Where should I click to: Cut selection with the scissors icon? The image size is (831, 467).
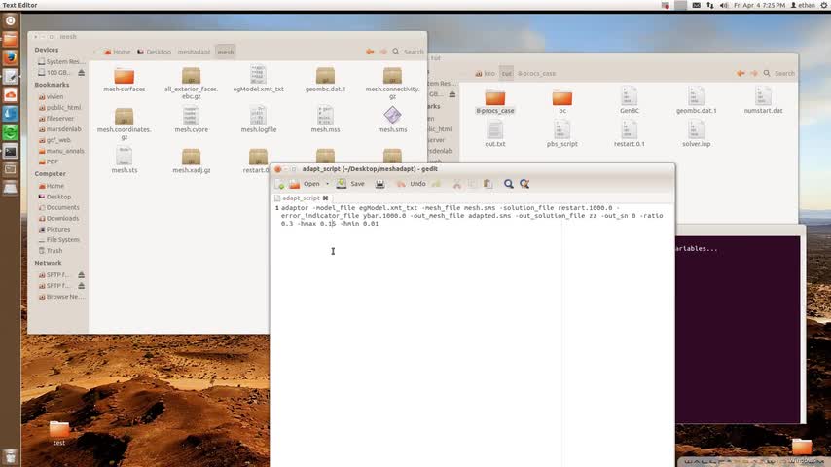(456, 184)
